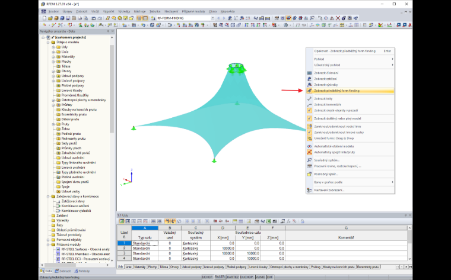
Task: Click the new line tool icon
Action: pyautogui.click(x=54, y=25)
